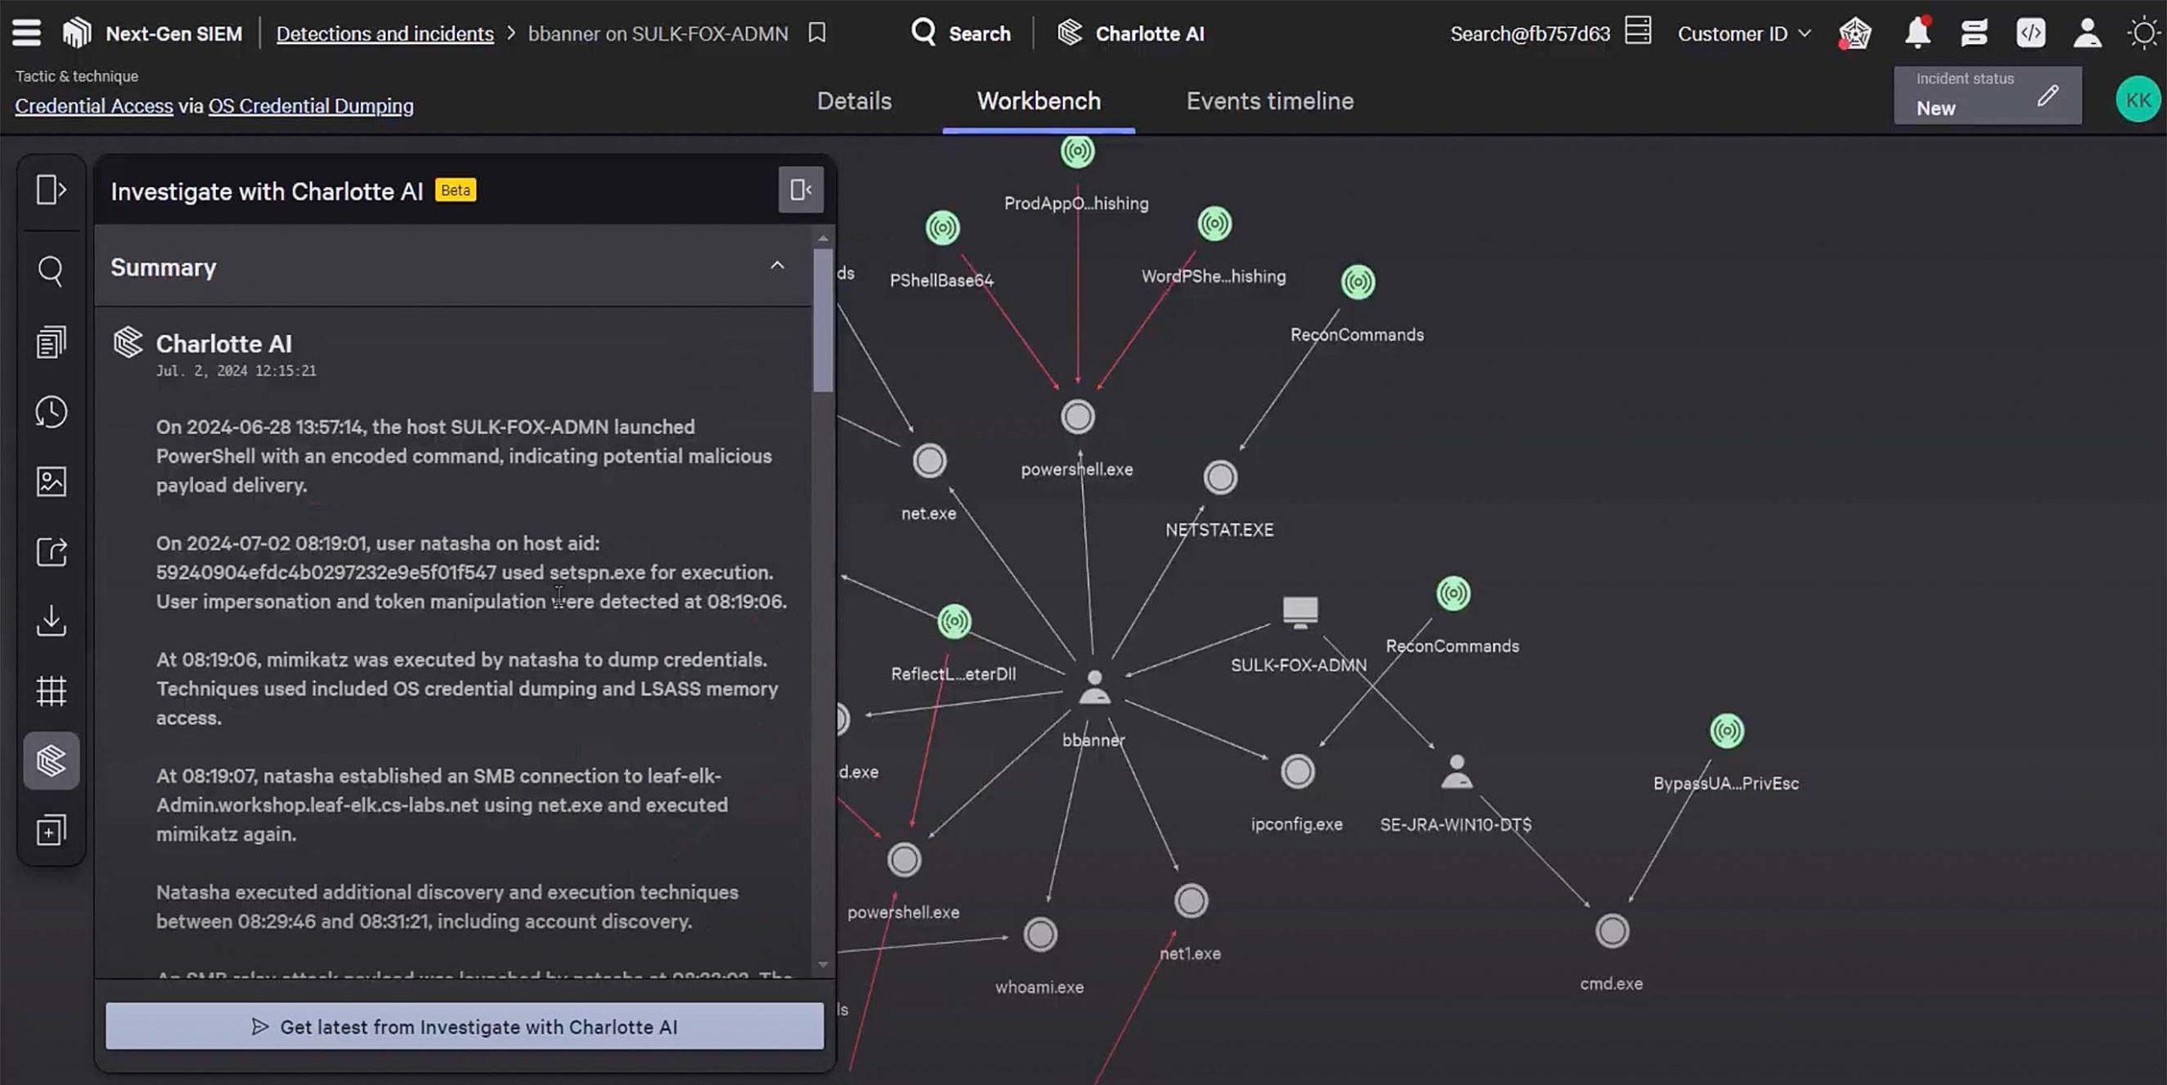This screenshot has height=1085, width=2167.
Task: Select the NETSTAT.EXE process node
Action: pyautogui.click(x=1220, y=477)
